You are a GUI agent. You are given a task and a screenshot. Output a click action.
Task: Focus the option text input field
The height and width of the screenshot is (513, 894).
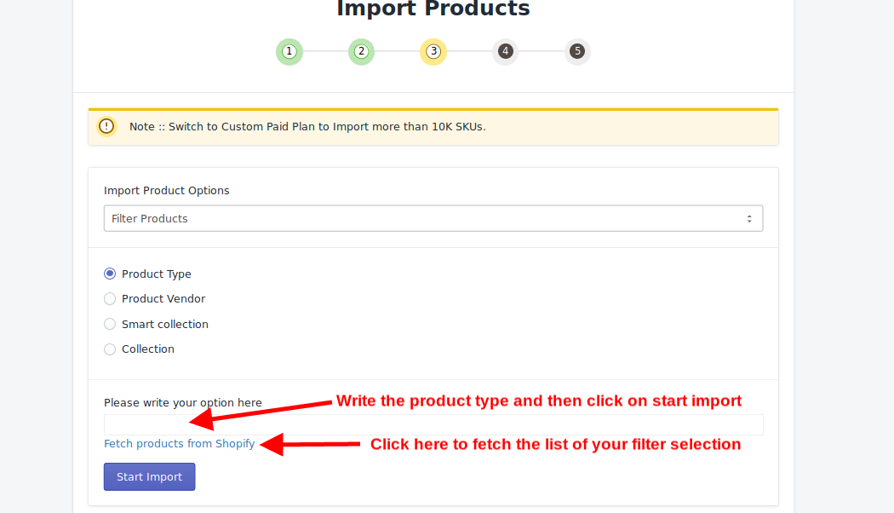pos(433,424)
